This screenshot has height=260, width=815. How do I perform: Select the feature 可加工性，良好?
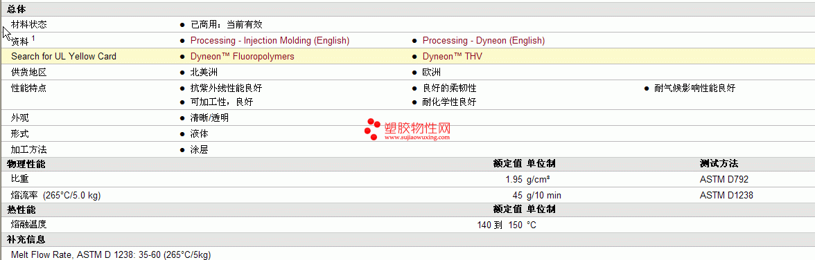coord(222,102)
